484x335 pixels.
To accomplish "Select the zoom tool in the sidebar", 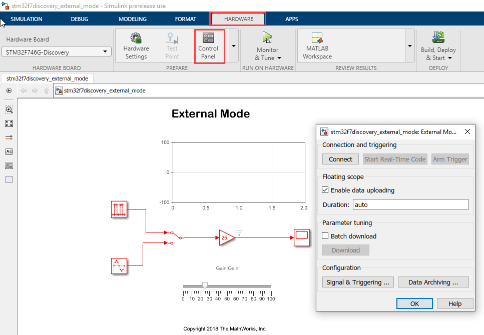I will (x=9, y=109).
